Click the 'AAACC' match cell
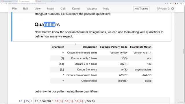This screenshot has height=104, width=185. coord(147,75)
